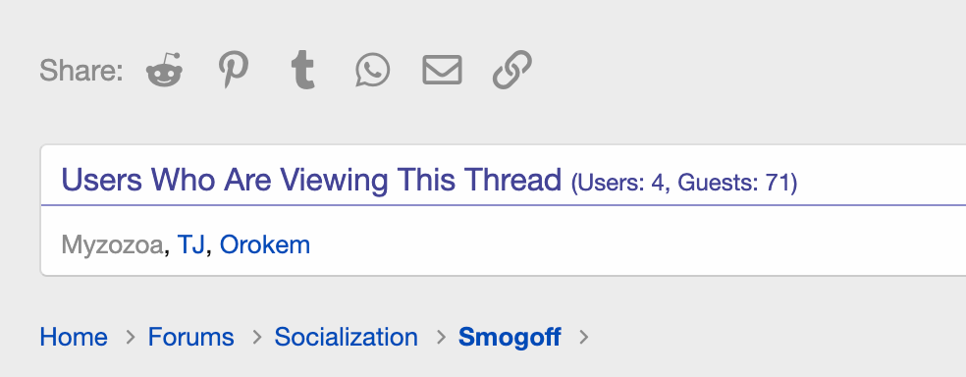
Task: Navigate to the Socialization section
Action: (347, 337)
